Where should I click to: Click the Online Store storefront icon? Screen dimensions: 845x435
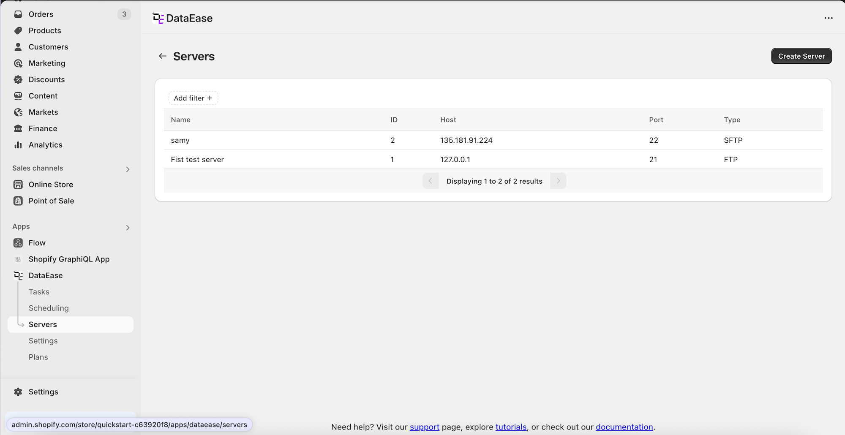click(x=18, y=185)
